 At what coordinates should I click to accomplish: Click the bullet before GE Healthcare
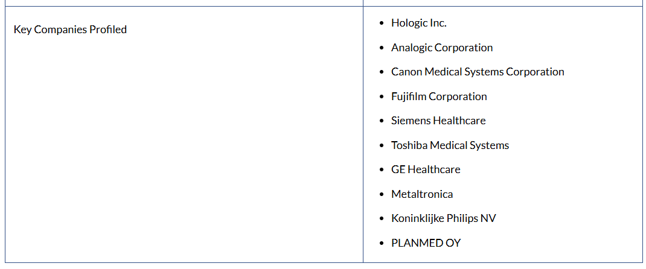pos(381,170)
